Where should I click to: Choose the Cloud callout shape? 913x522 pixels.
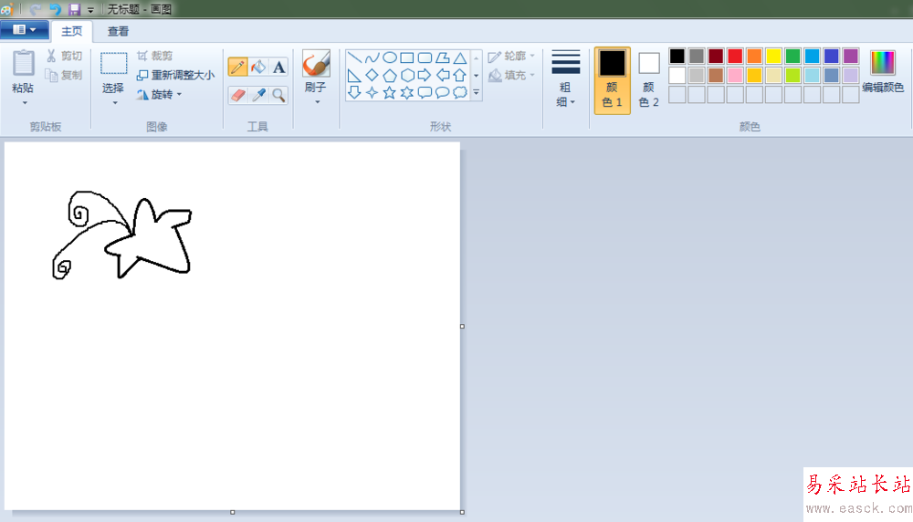[460, 92]
